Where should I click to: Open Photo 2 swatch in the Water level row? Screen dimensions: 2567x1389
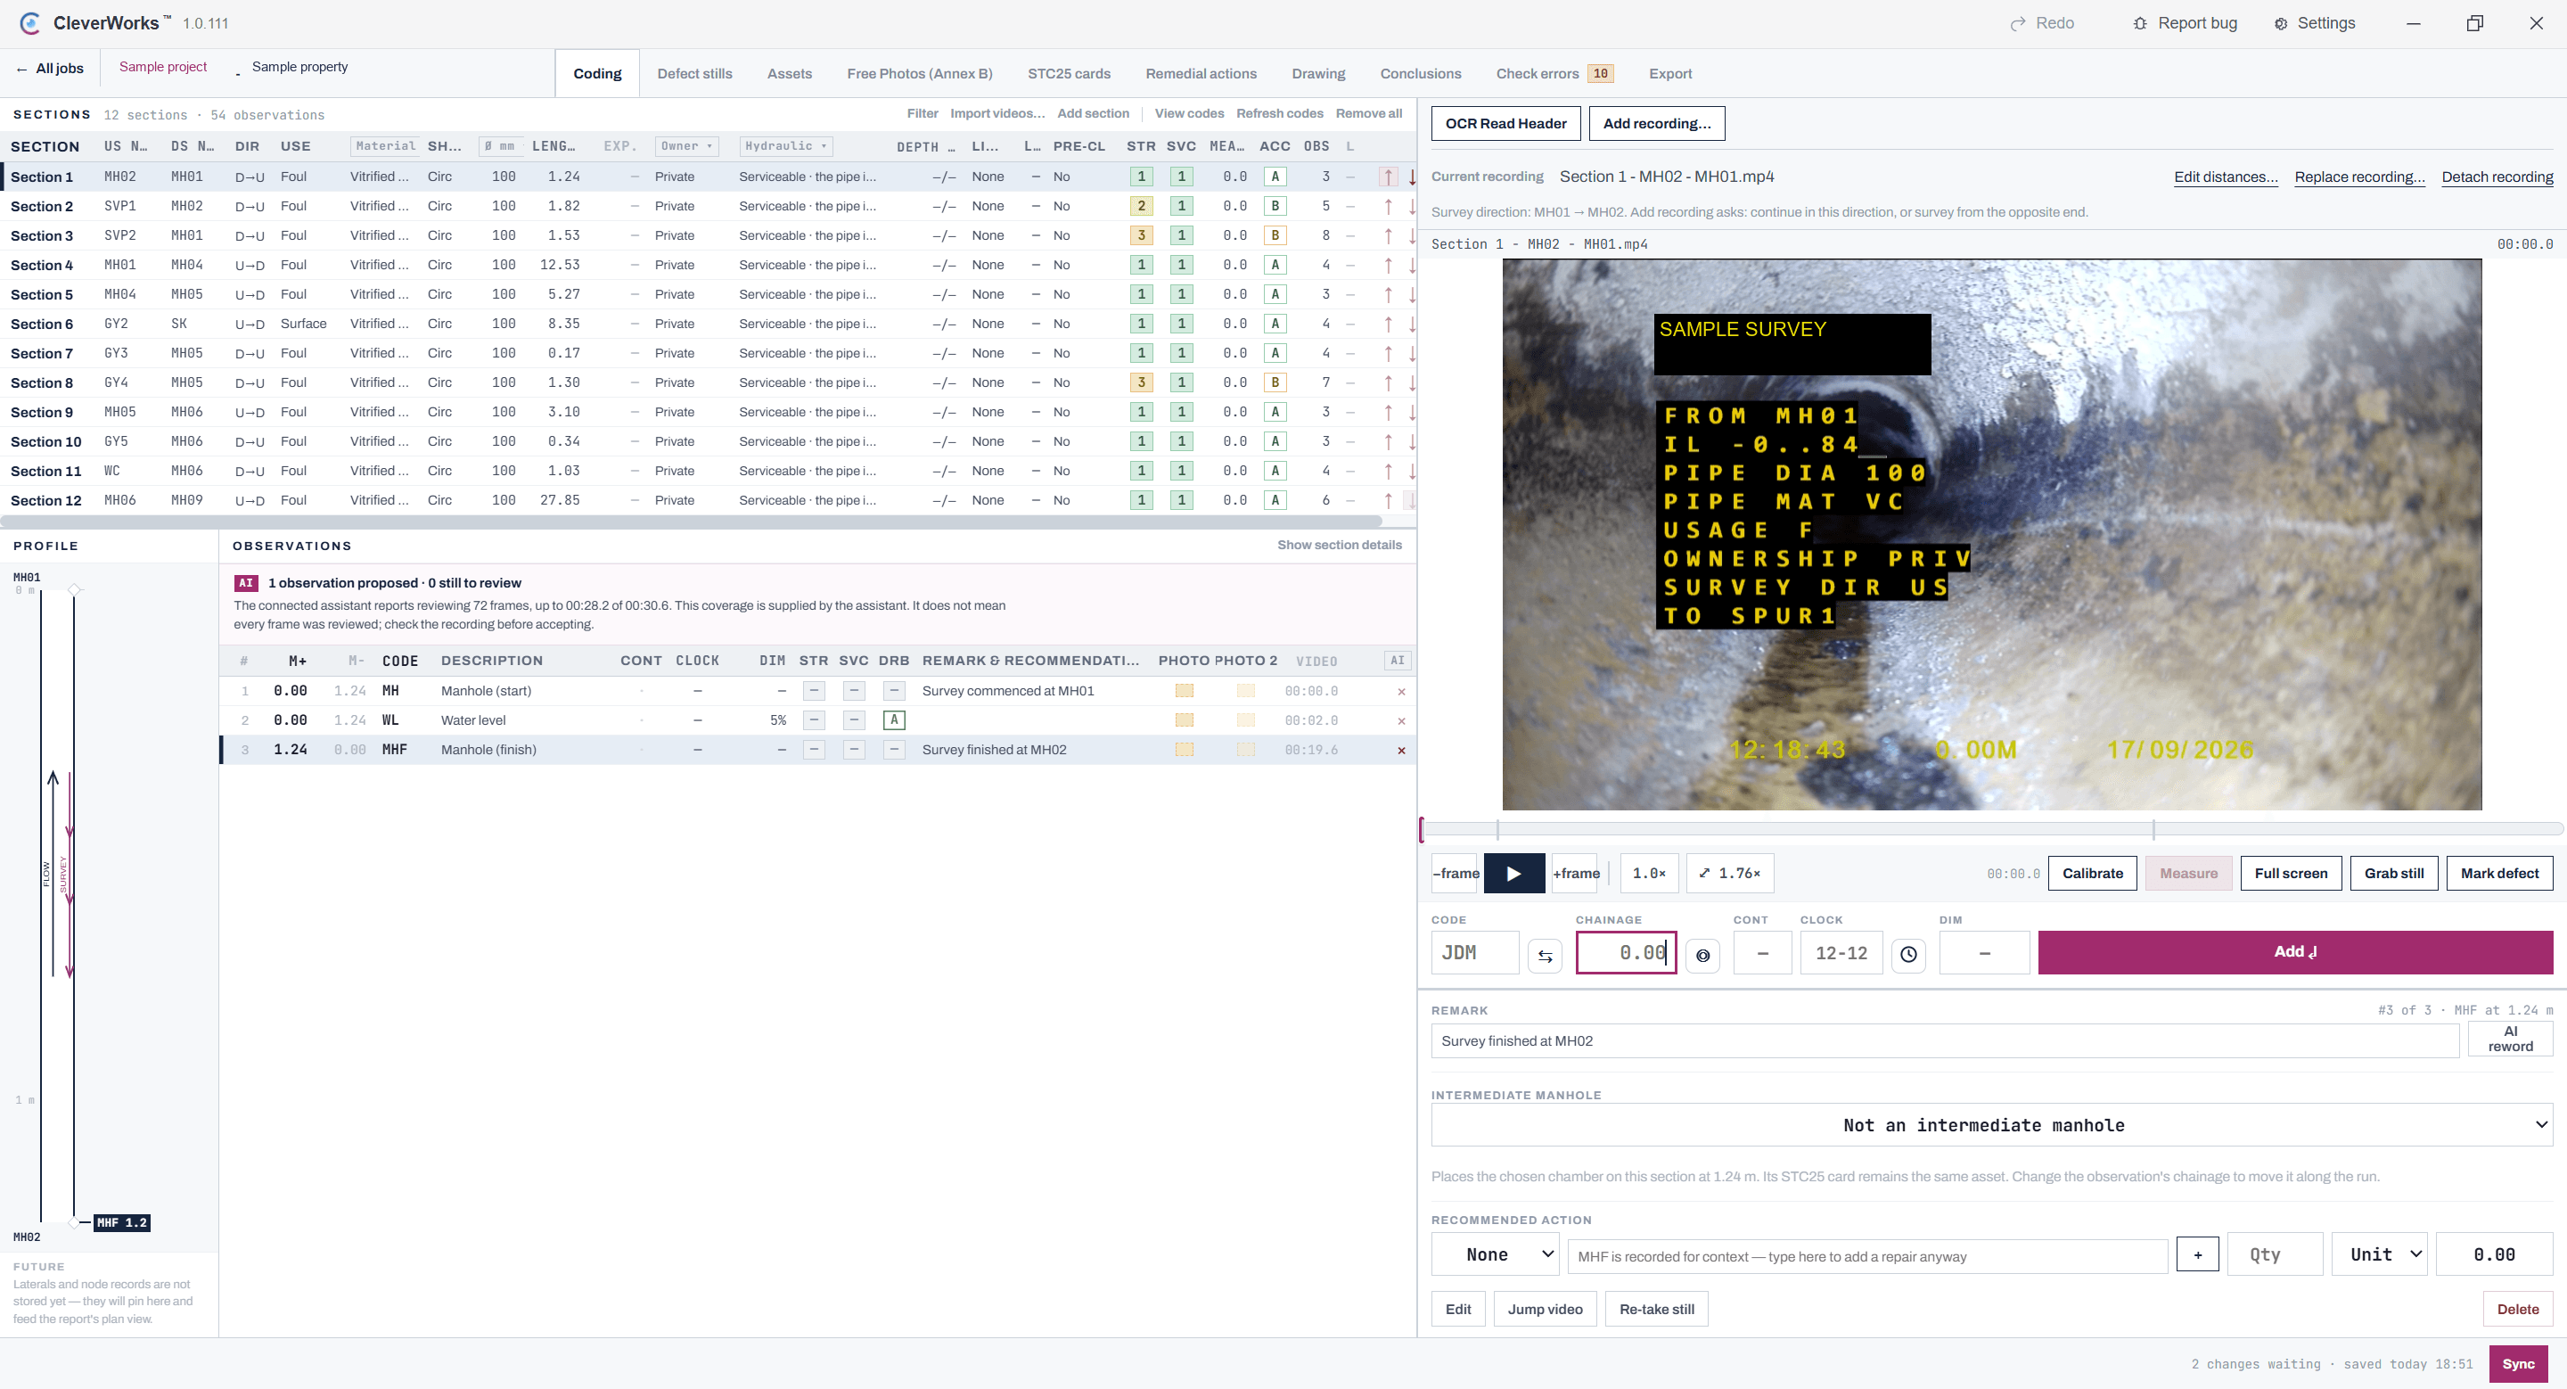1246,720
